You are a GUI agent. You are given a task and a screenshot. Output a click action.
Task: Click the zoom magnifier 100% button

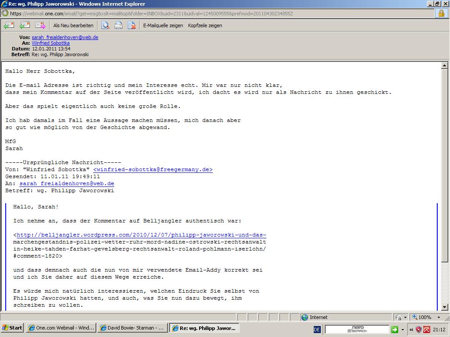tap(422, 317)
